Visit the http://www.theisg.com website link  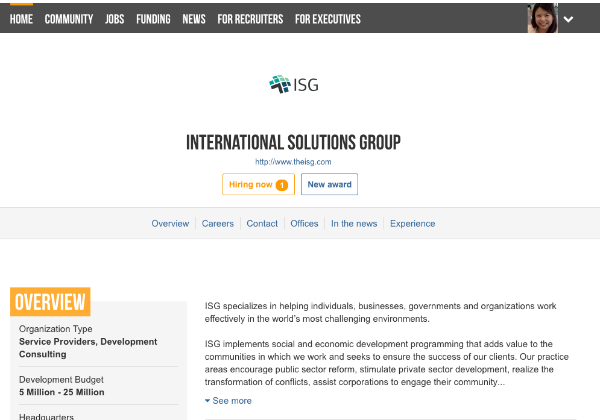pos(293,162)
